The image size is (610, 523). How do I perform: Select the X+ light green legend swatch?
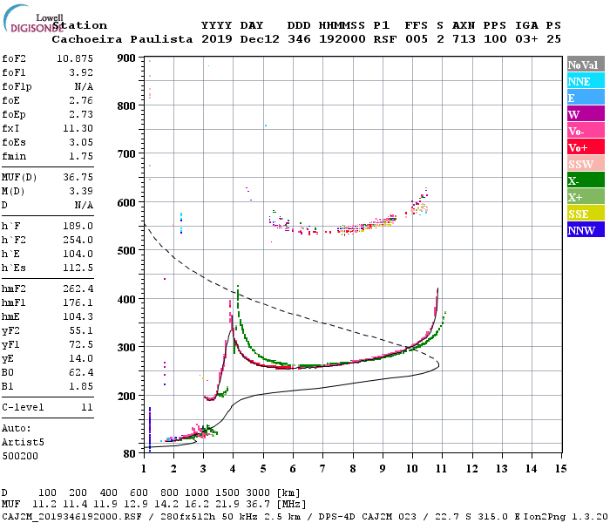[586, 196]
